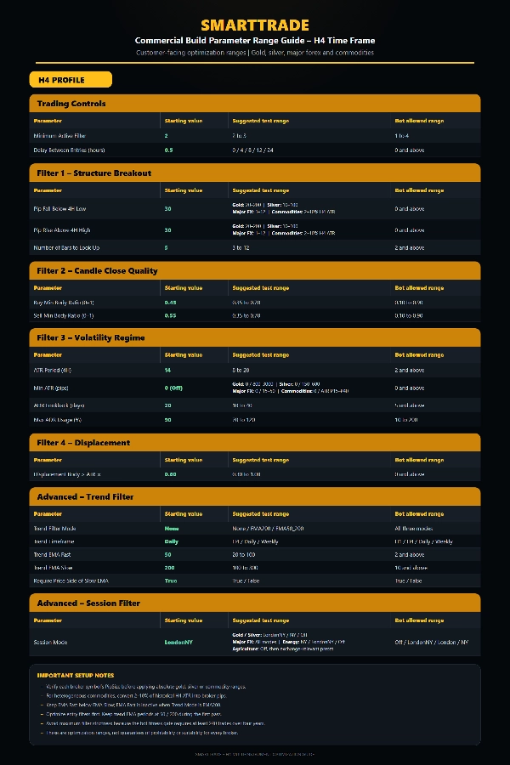Click the '0 (Off)' starting value
510x765 pixels.
[x=173, y=388]
